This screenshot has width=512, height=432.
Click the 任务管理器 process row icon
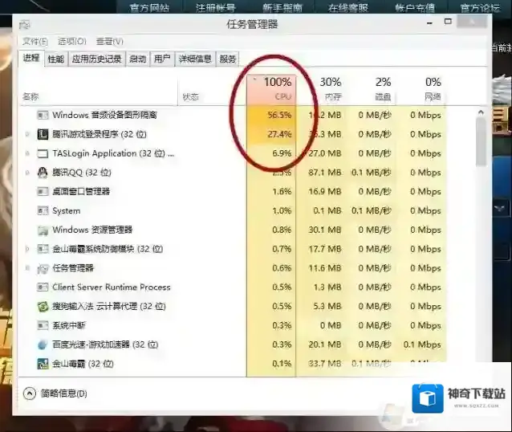tap(43, 268)
